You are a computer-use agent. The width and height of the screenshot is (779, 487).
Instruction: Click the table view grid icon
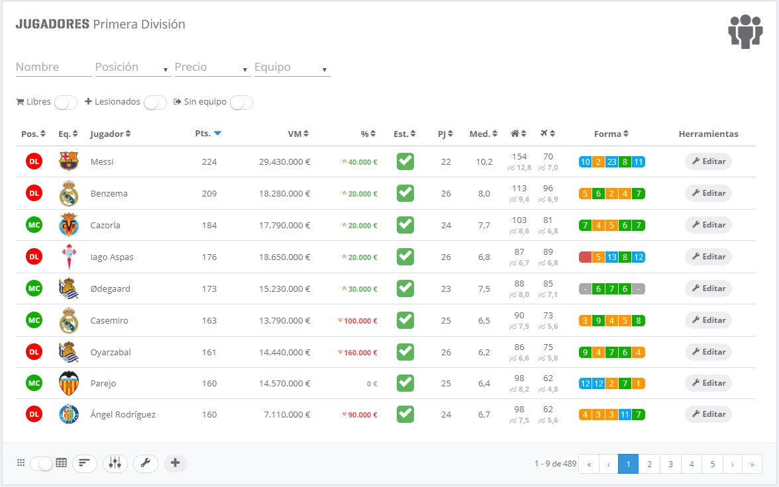(x=61, y=463)
